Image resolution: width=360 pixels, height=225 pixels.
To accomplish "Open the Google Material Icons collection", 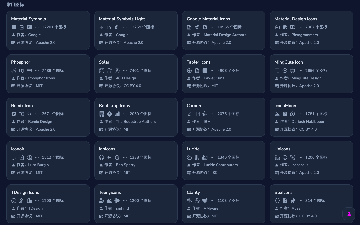I will 208,19.
